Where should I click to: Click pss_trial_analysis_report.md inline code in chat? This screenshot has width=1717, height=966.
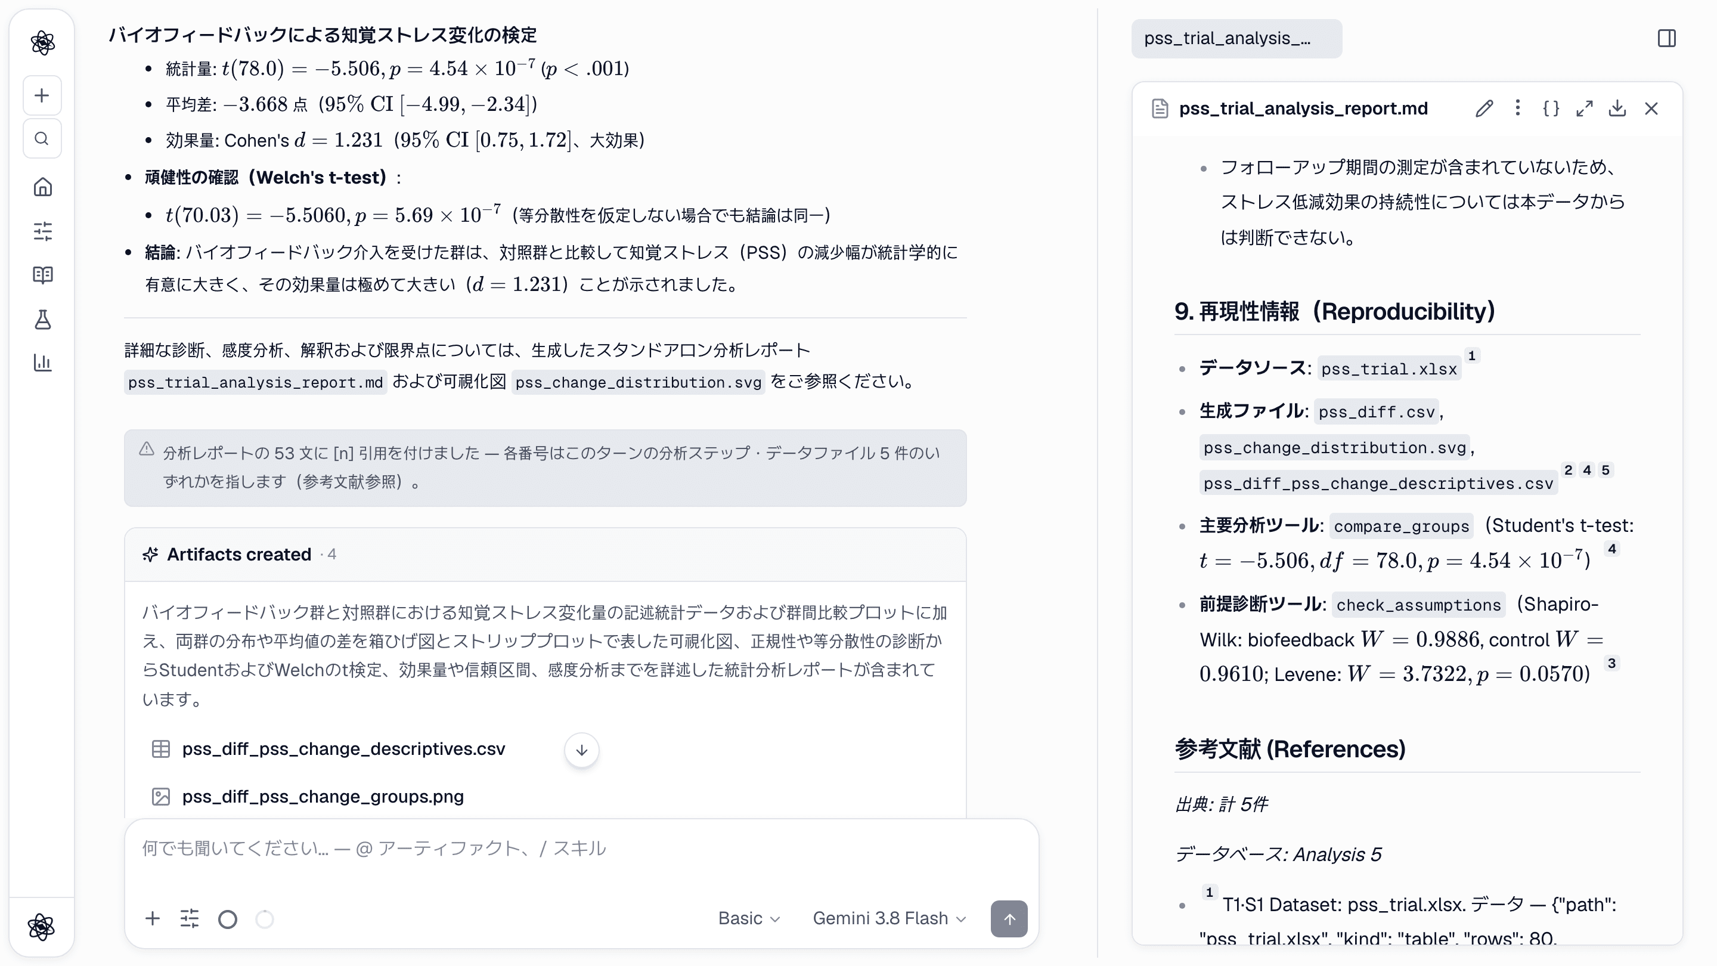click(255, 383)
